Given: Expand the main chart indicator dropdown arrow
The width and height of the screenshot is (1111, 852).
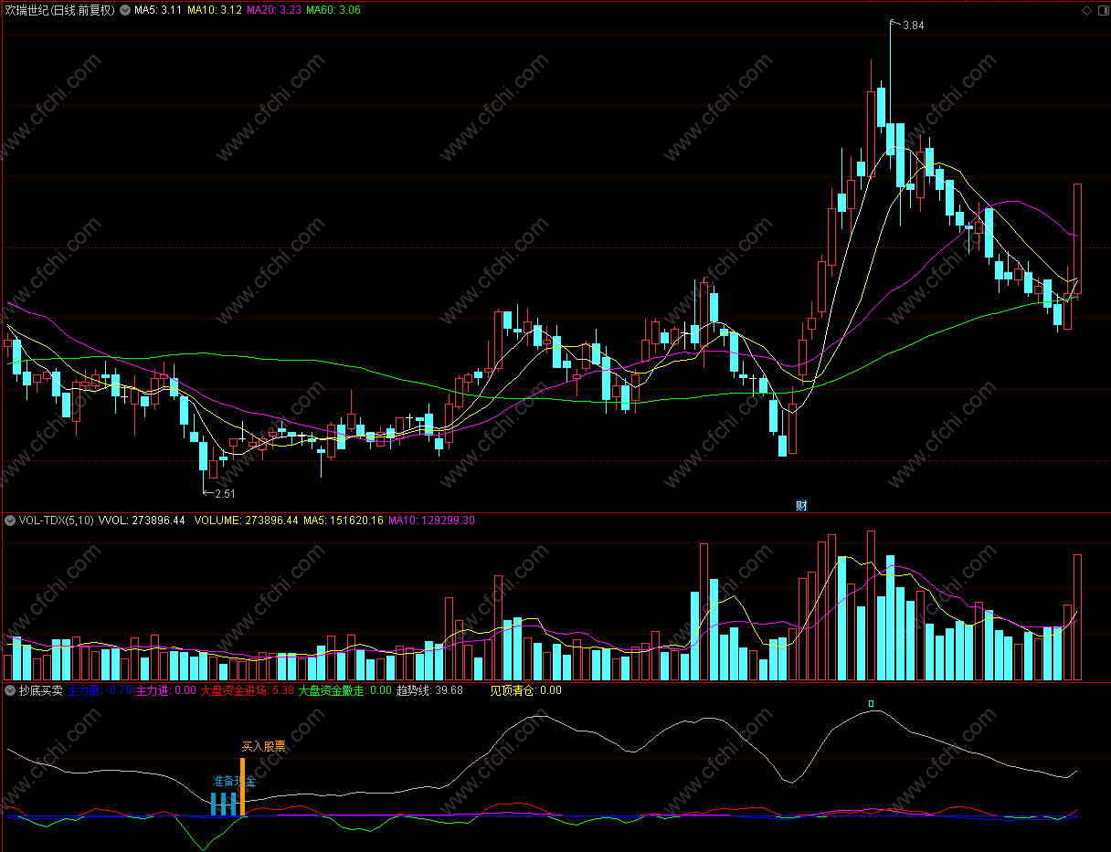Looking at the screenshot, I should (124, 10).
